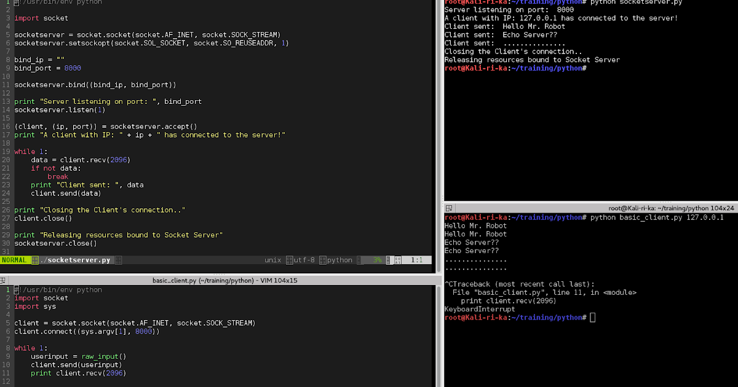Click the cursor block at the last terminal prompt

pos(592,318)
